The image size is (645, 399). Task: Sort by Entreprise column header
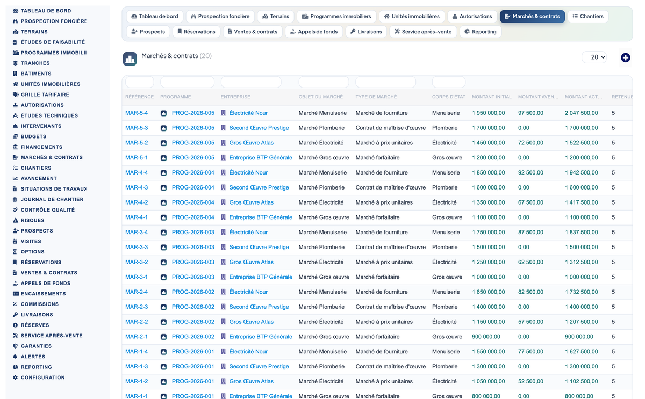coord(235,97)
